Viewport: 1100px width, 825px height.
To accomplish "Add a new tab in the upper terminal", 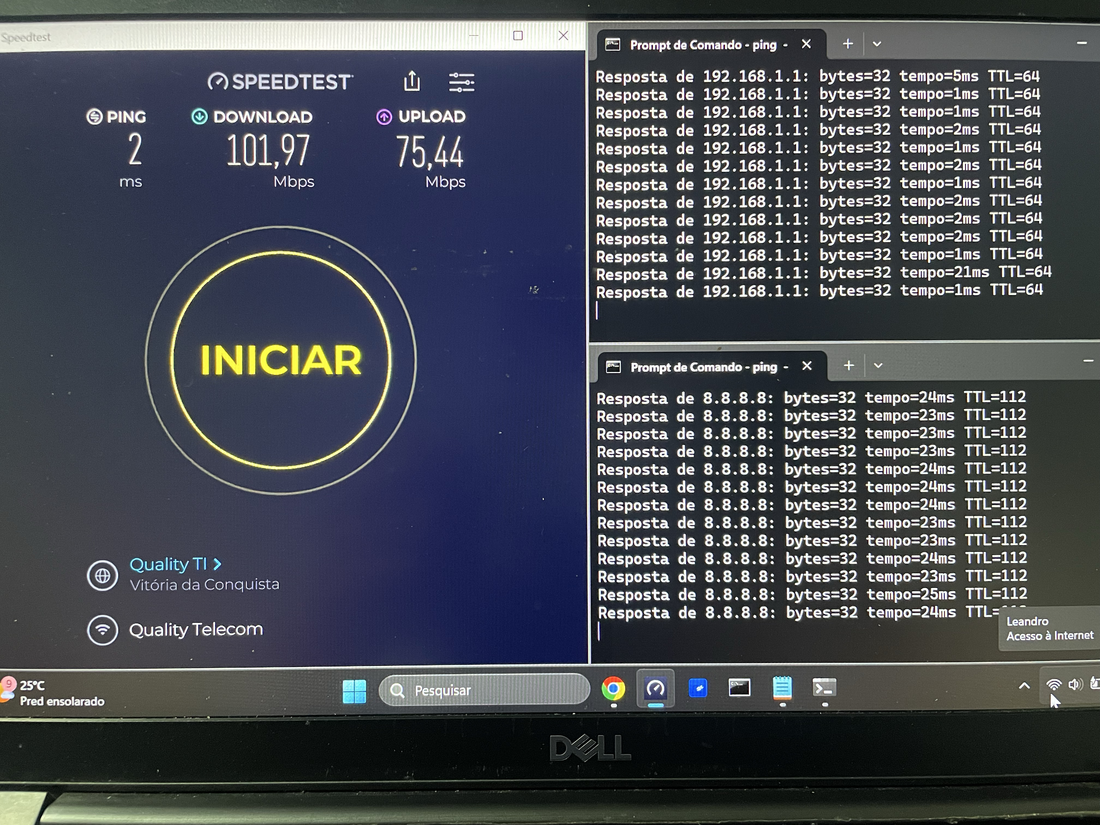I will [848, 44].
